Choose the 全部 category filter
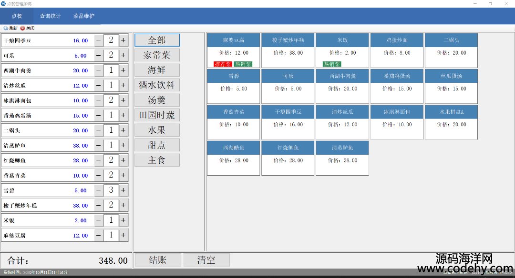The width and height of the screenshot is (515, 278). click(157, 40)
